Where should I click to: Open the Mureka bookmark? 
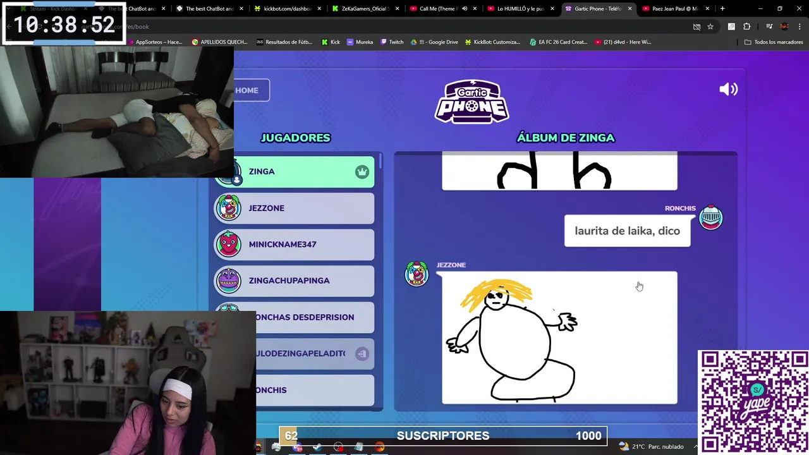(360, 42)
